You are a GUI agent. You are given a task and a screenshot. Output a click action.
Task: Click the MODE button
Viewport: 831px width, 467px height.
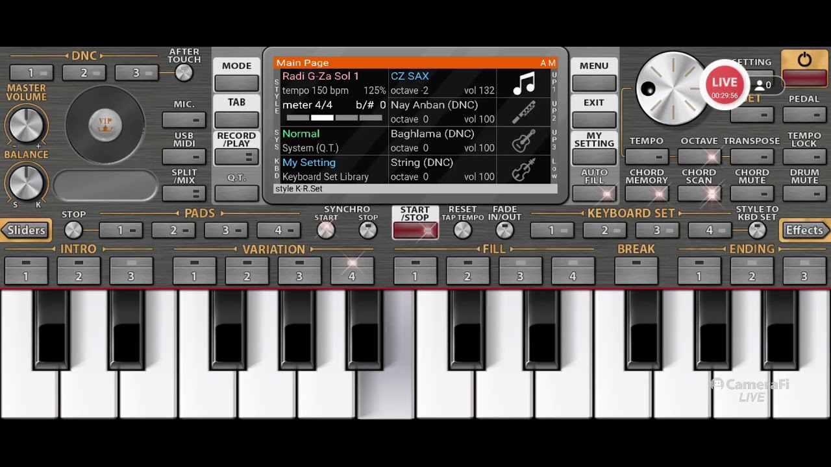236,82
